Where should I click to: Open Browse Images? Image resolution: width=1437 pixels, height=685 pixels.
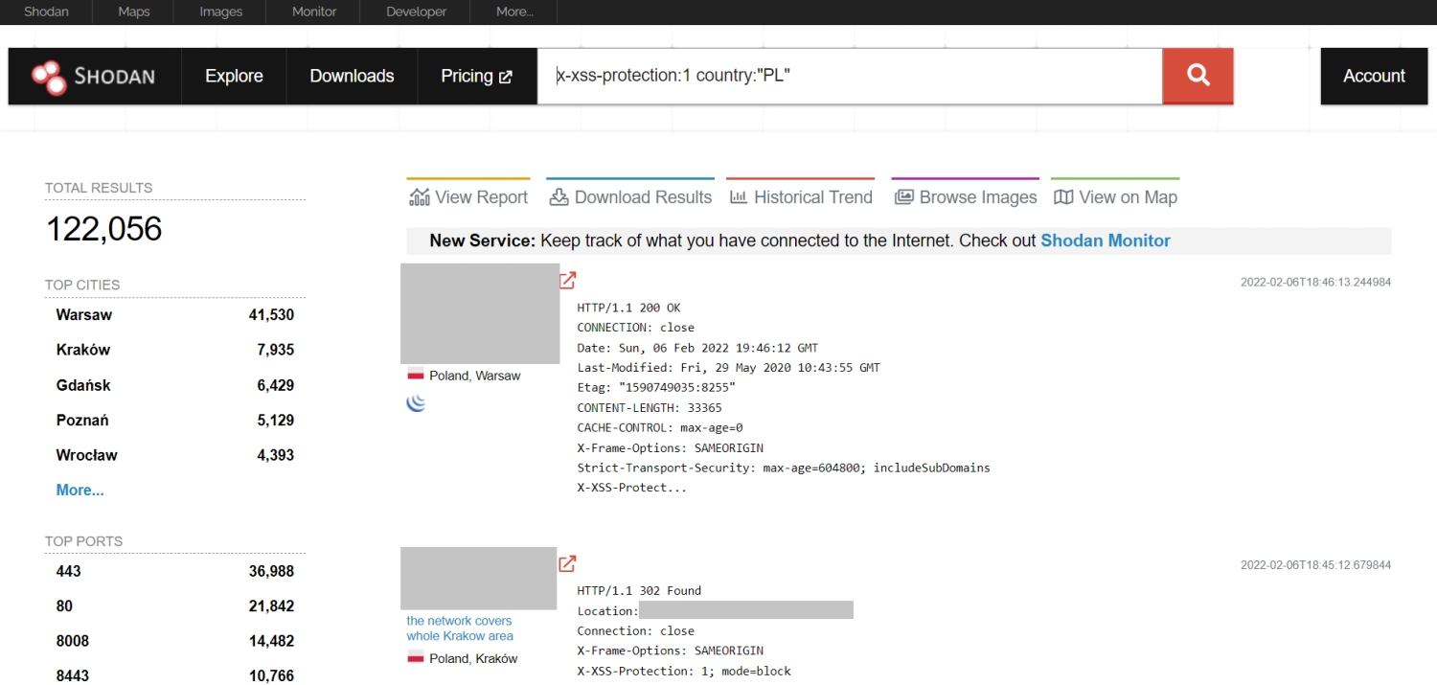(x=966, y=196)
